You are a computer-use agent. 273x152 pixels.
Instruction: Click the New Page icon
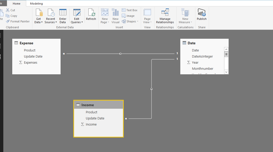pyautogui.click(x=105, y=12)
